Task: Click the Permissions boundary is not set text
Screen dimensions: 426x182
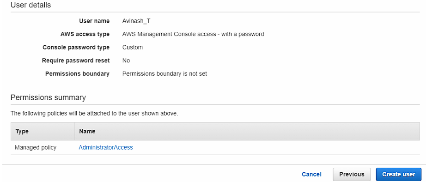Action: 164,73
